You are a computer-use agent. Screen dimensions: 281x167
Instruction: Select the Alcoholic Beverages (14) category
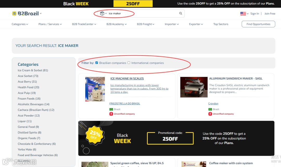pos(34,104)
